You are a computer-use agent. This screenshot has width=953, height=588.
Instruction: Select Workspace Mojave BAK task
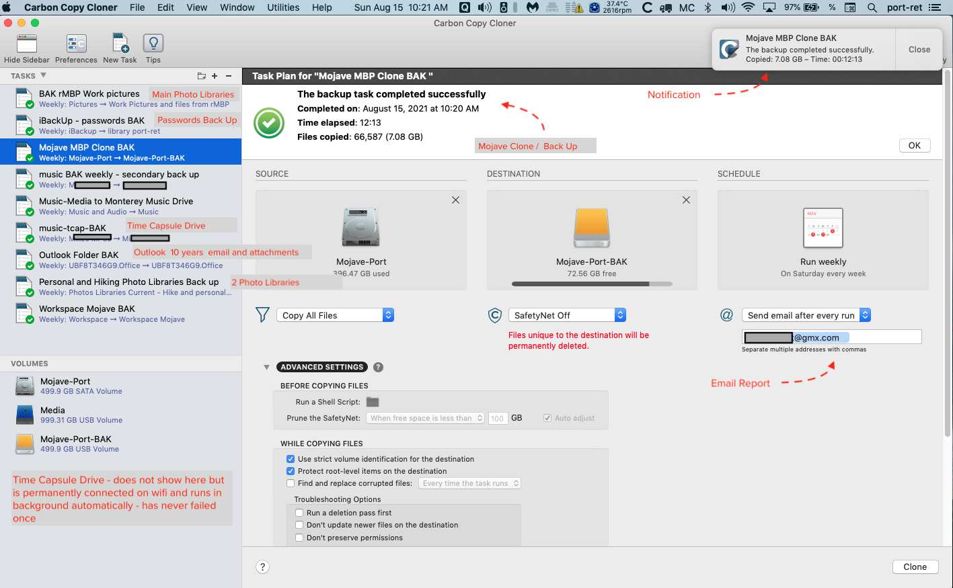(x=121, y=313)
